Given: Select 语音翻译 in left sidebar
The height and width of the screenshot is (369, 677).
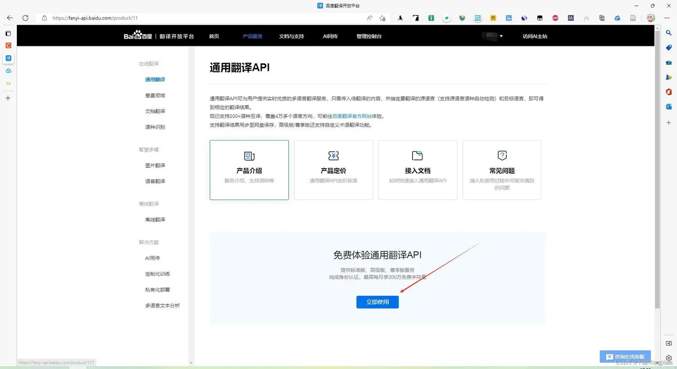Looking at the screenshot, I should [155, 181].
